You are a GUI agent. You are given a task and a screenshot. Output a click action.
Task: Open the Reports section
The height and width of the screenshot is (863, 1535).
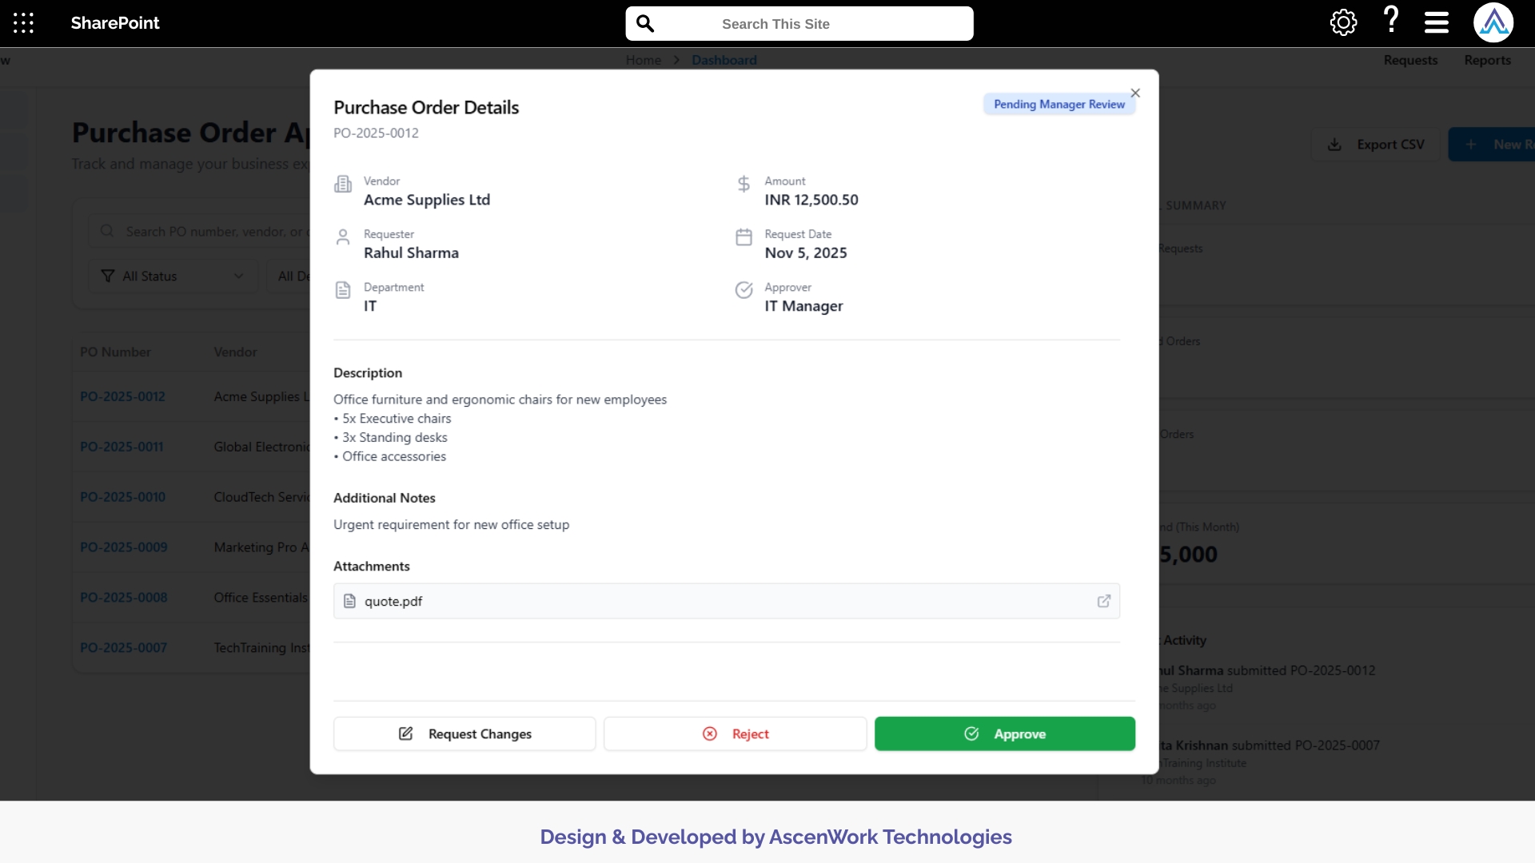pyautogui.click(x=1488, y=60)
